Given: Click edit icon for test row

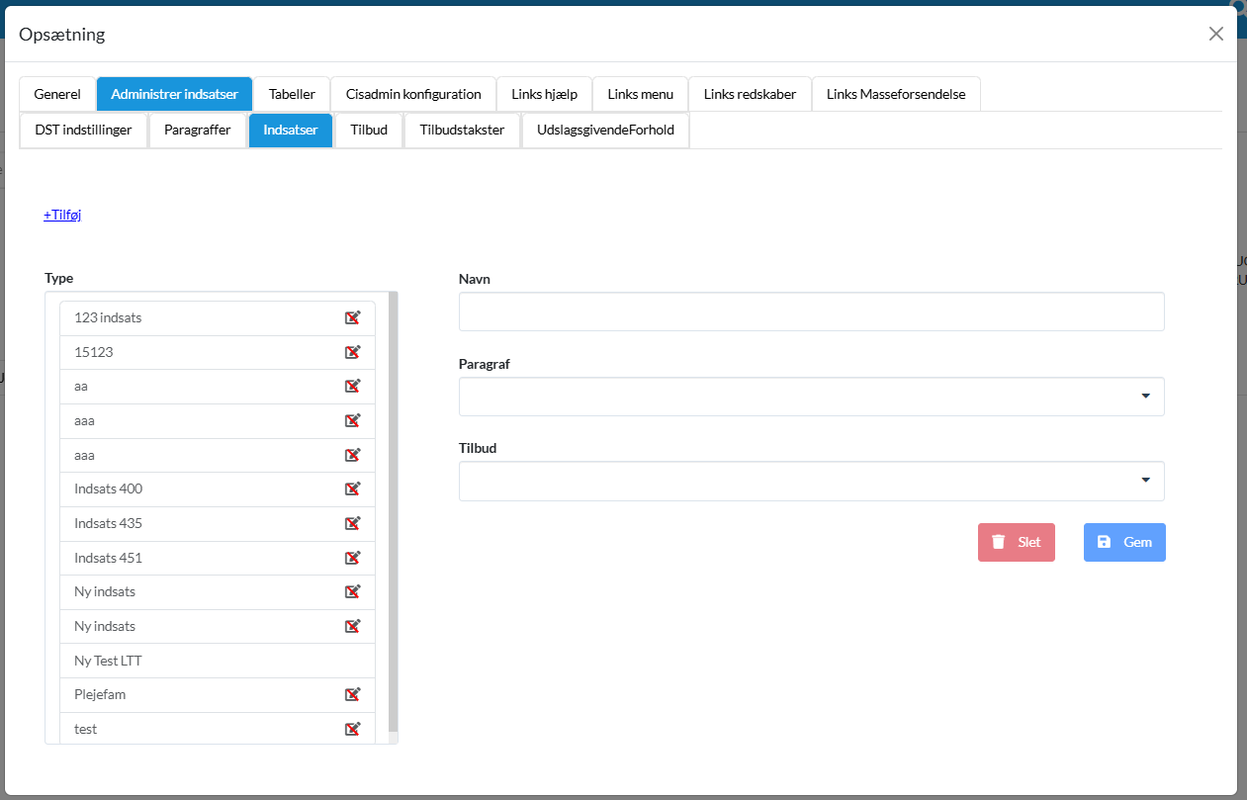Looking at the screenshot, I should coord(352,729).
